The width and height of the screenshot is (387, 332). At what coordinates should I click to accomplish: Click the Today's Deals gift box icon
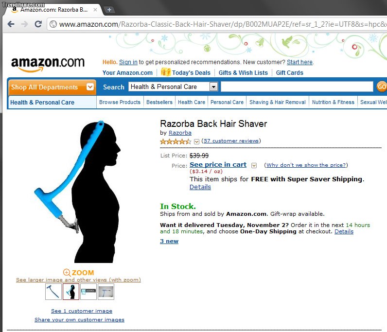tap(165, 72)
